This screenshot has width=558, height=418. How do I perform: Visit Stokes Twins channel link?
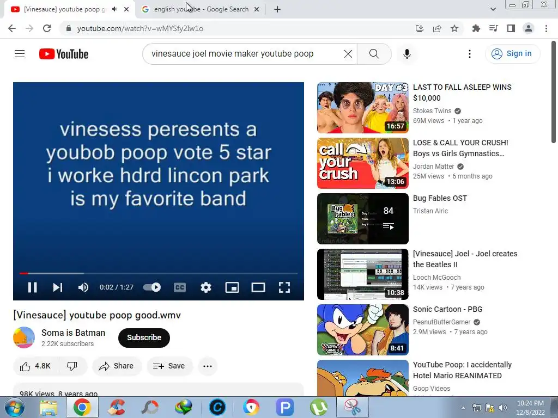[x=432, y=111]
